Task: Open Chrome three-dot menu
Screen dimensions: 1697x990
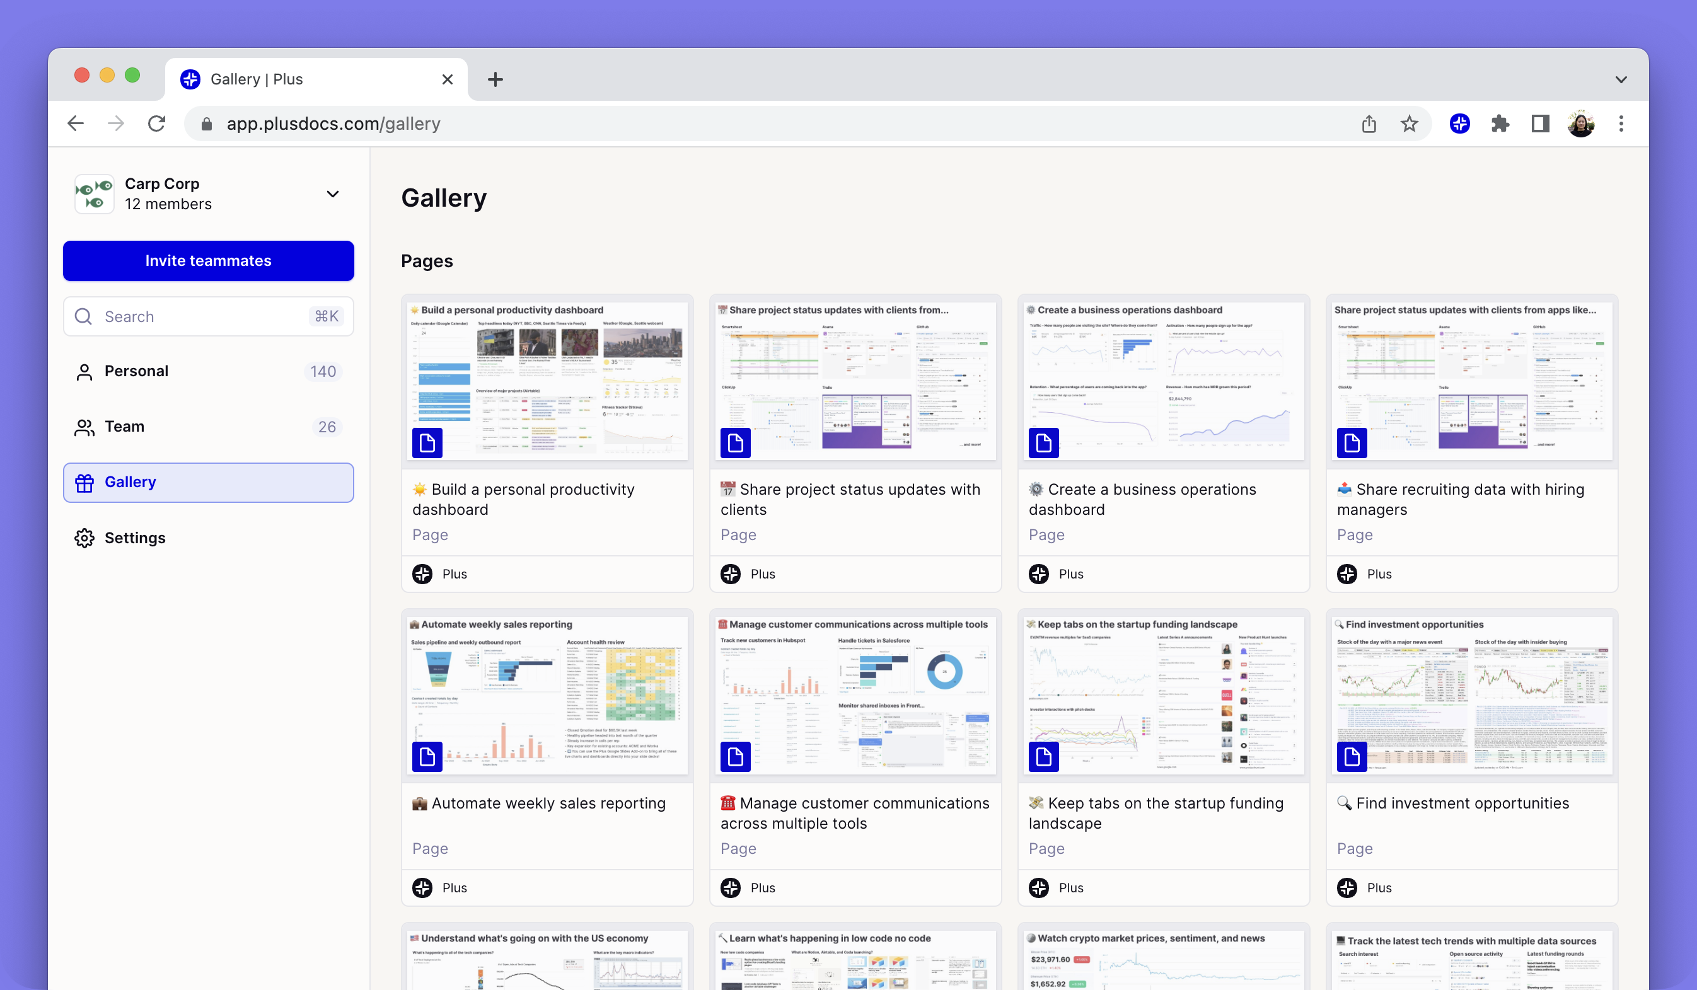Action: click(x=1621, y=123)
